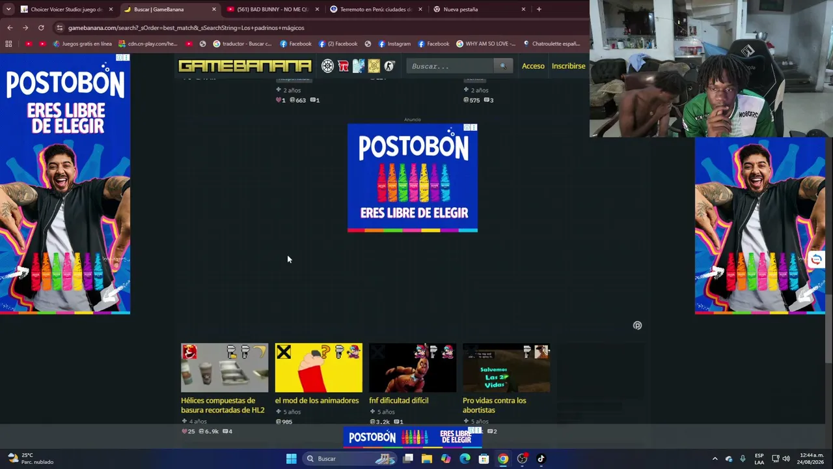The width and height of the screenshot is (833, 469).
Task: Open Pro vidas contra los abortistas thumbnail
Action: pos(506,368)
